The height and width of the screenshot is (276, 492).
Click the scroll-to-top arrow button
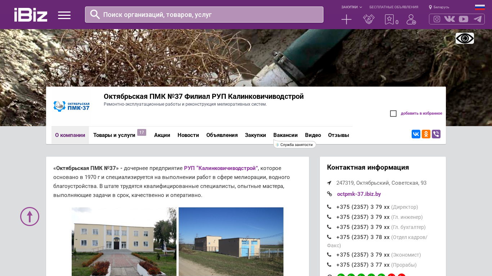30,216
